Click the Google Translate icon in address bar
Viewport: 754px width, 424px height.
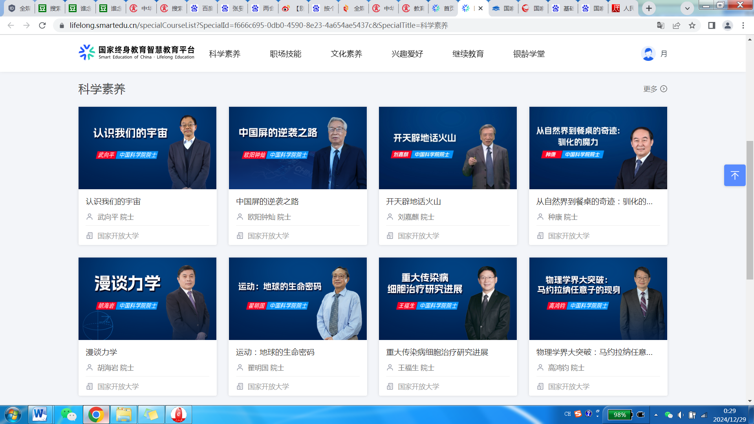point(661,26)
